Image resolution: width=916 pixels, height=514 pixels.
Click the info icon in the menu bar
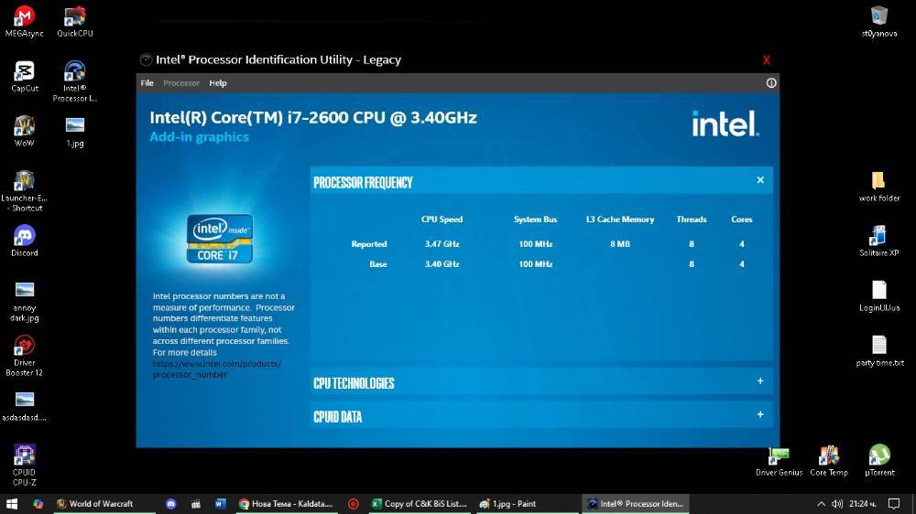771,83
